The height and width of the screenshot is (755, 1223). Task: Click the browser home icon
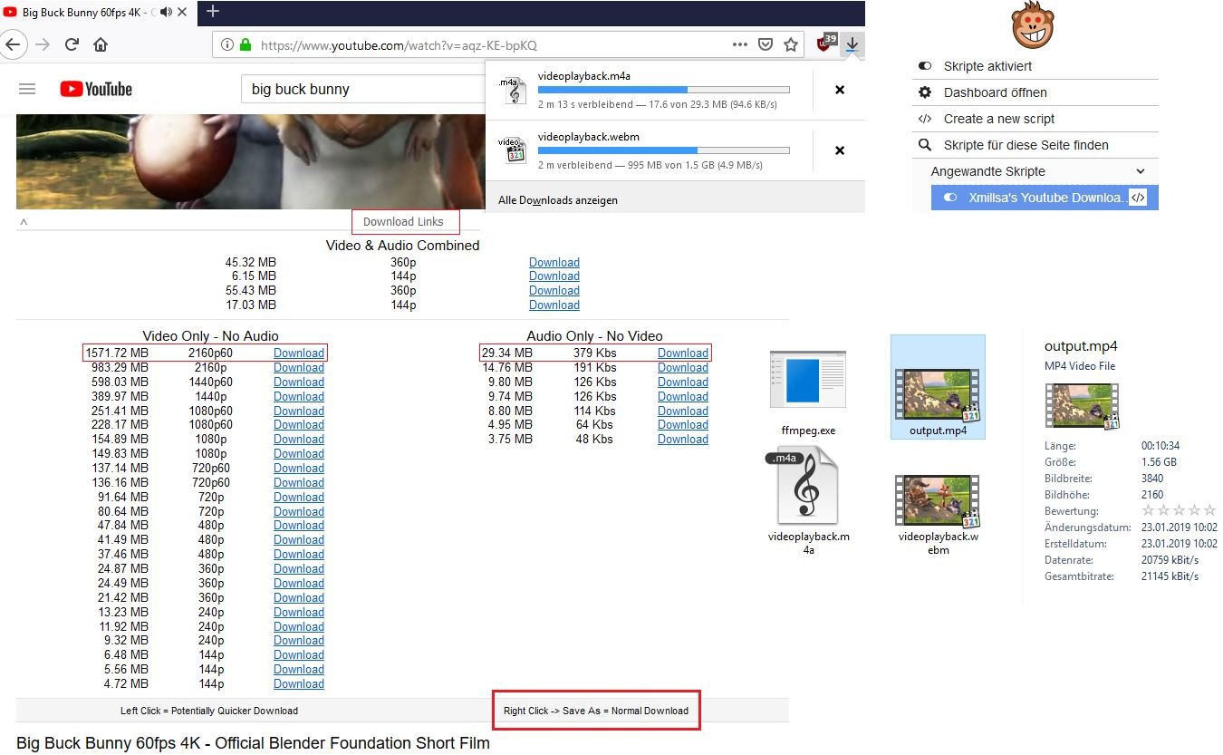[x=101, y=44]
